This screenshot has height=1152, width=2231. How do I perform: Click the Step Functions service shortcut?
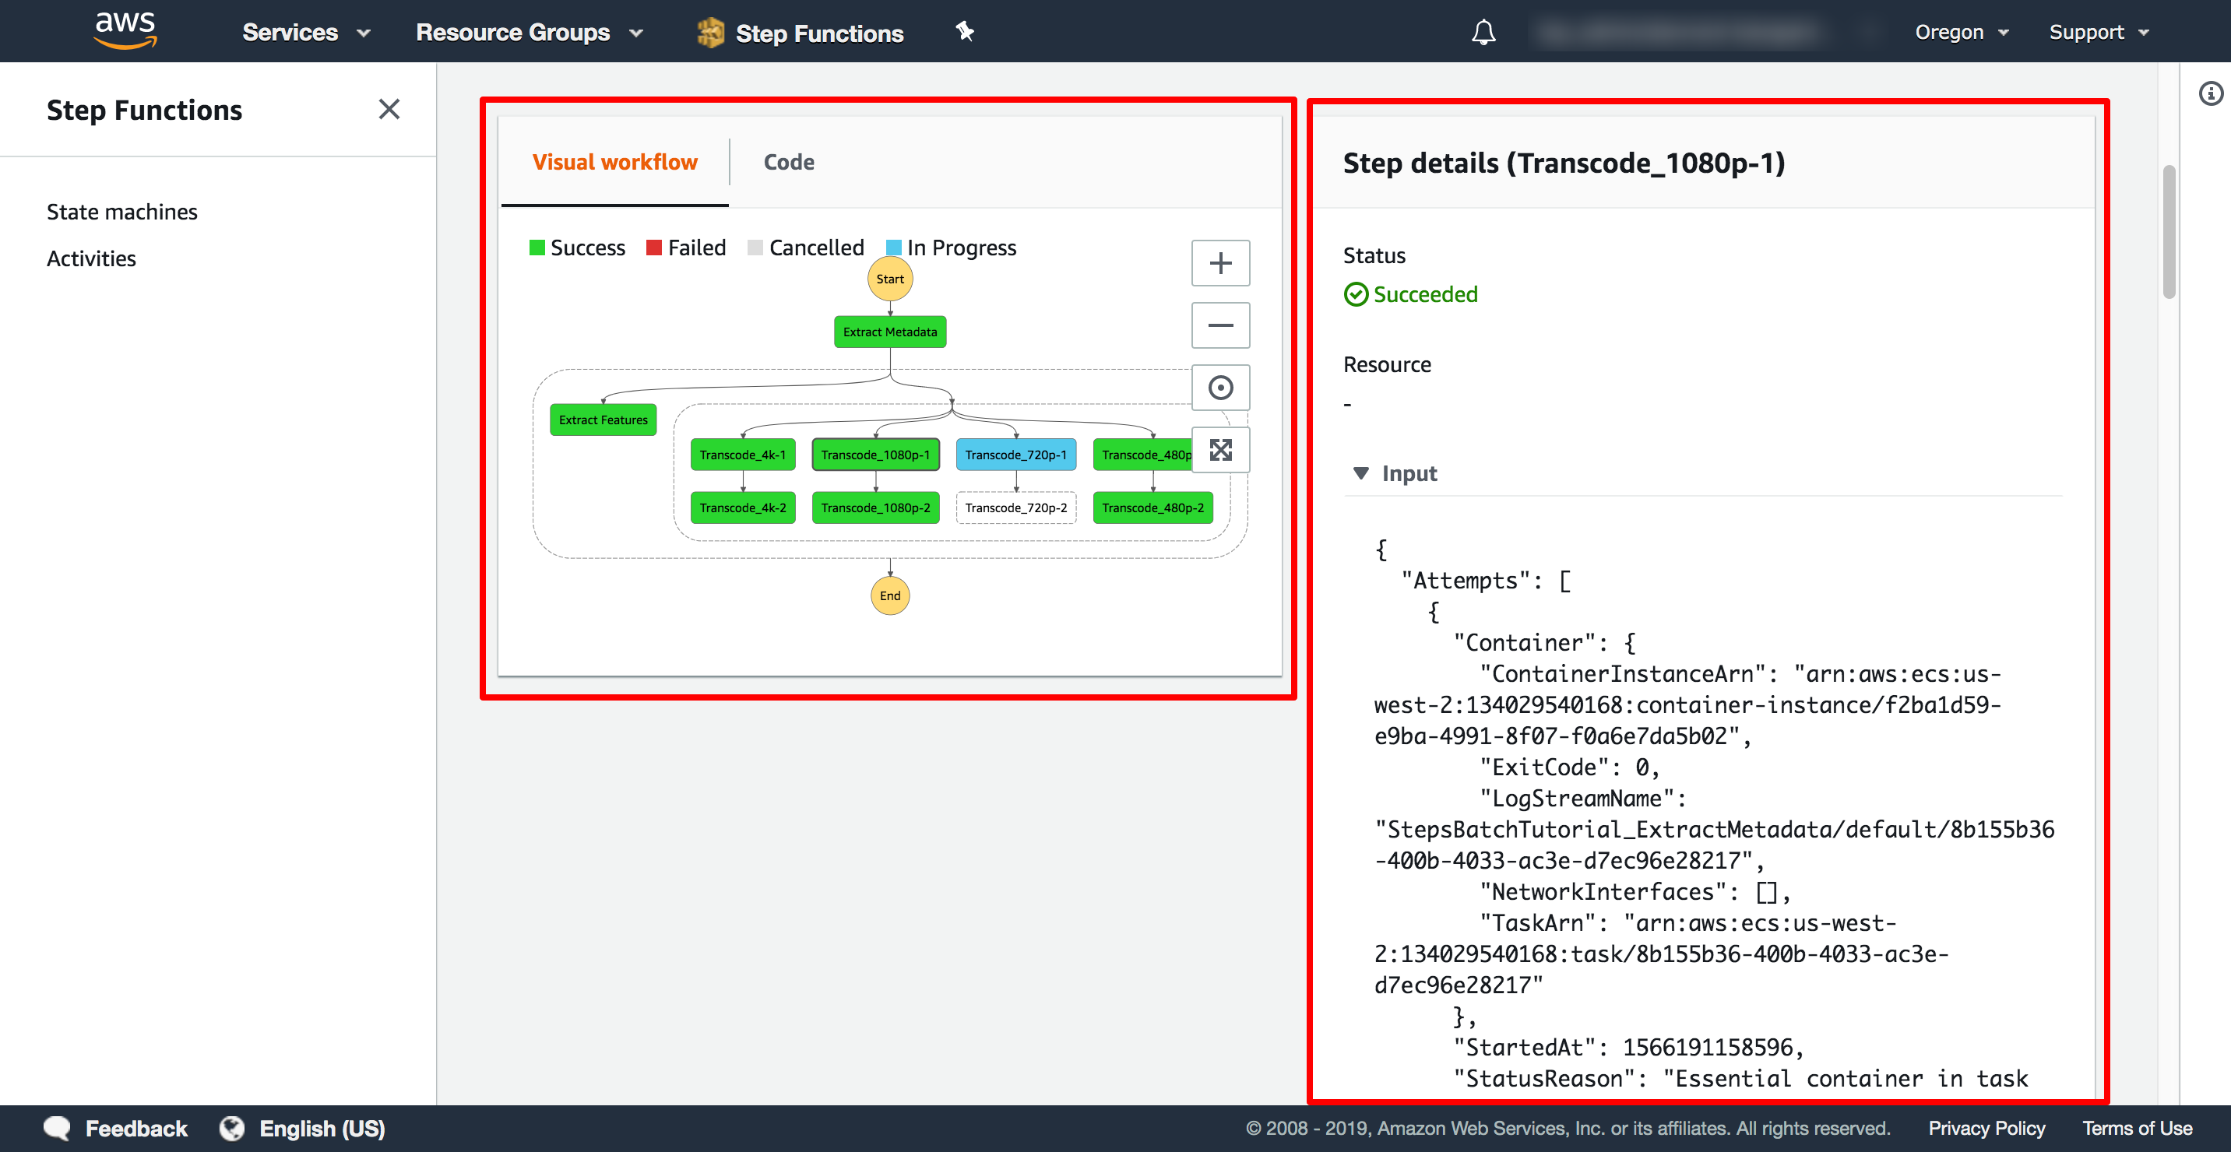[x=801, y=33]
